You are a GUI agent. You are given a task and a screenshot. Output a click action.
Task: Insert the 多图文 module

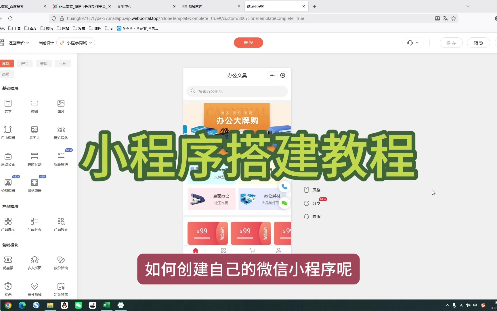[35, 133]
